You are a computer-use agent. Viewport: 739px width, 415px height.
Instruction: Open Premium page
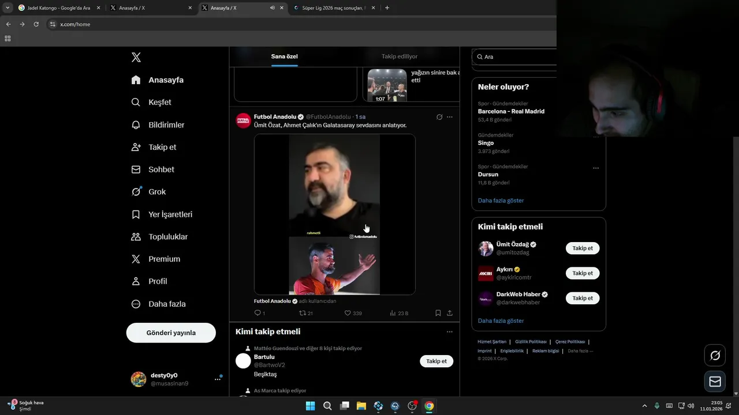coord(156,259)
